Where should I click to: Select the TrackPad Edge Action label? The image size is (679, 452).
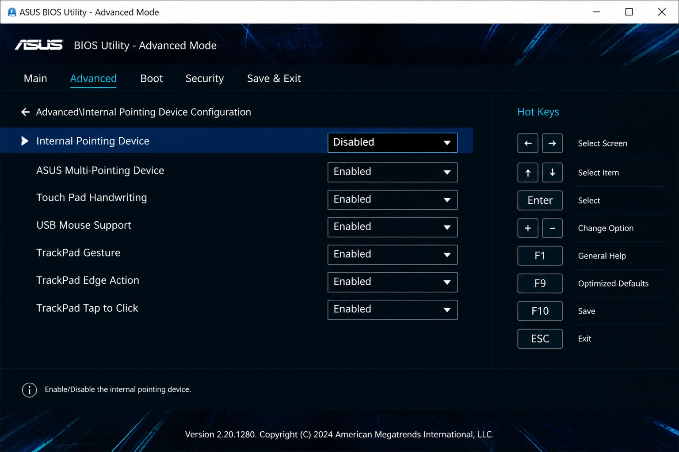click(x=88, y=280)
